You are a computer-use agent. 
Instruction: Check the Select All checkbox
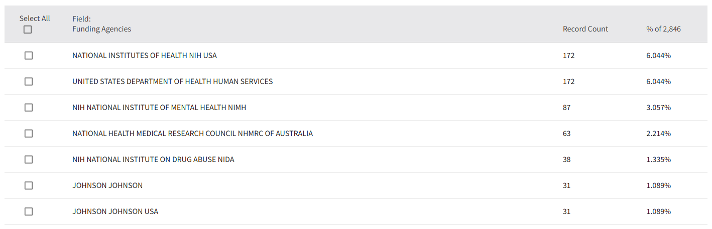(28, 29)
